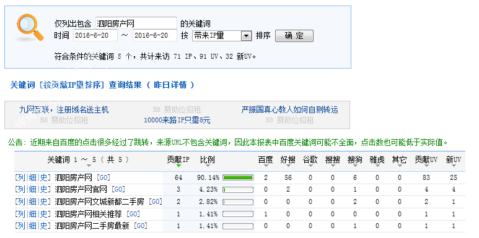Click 史 for the 泗阳房产网 row

tap(44, 177)
